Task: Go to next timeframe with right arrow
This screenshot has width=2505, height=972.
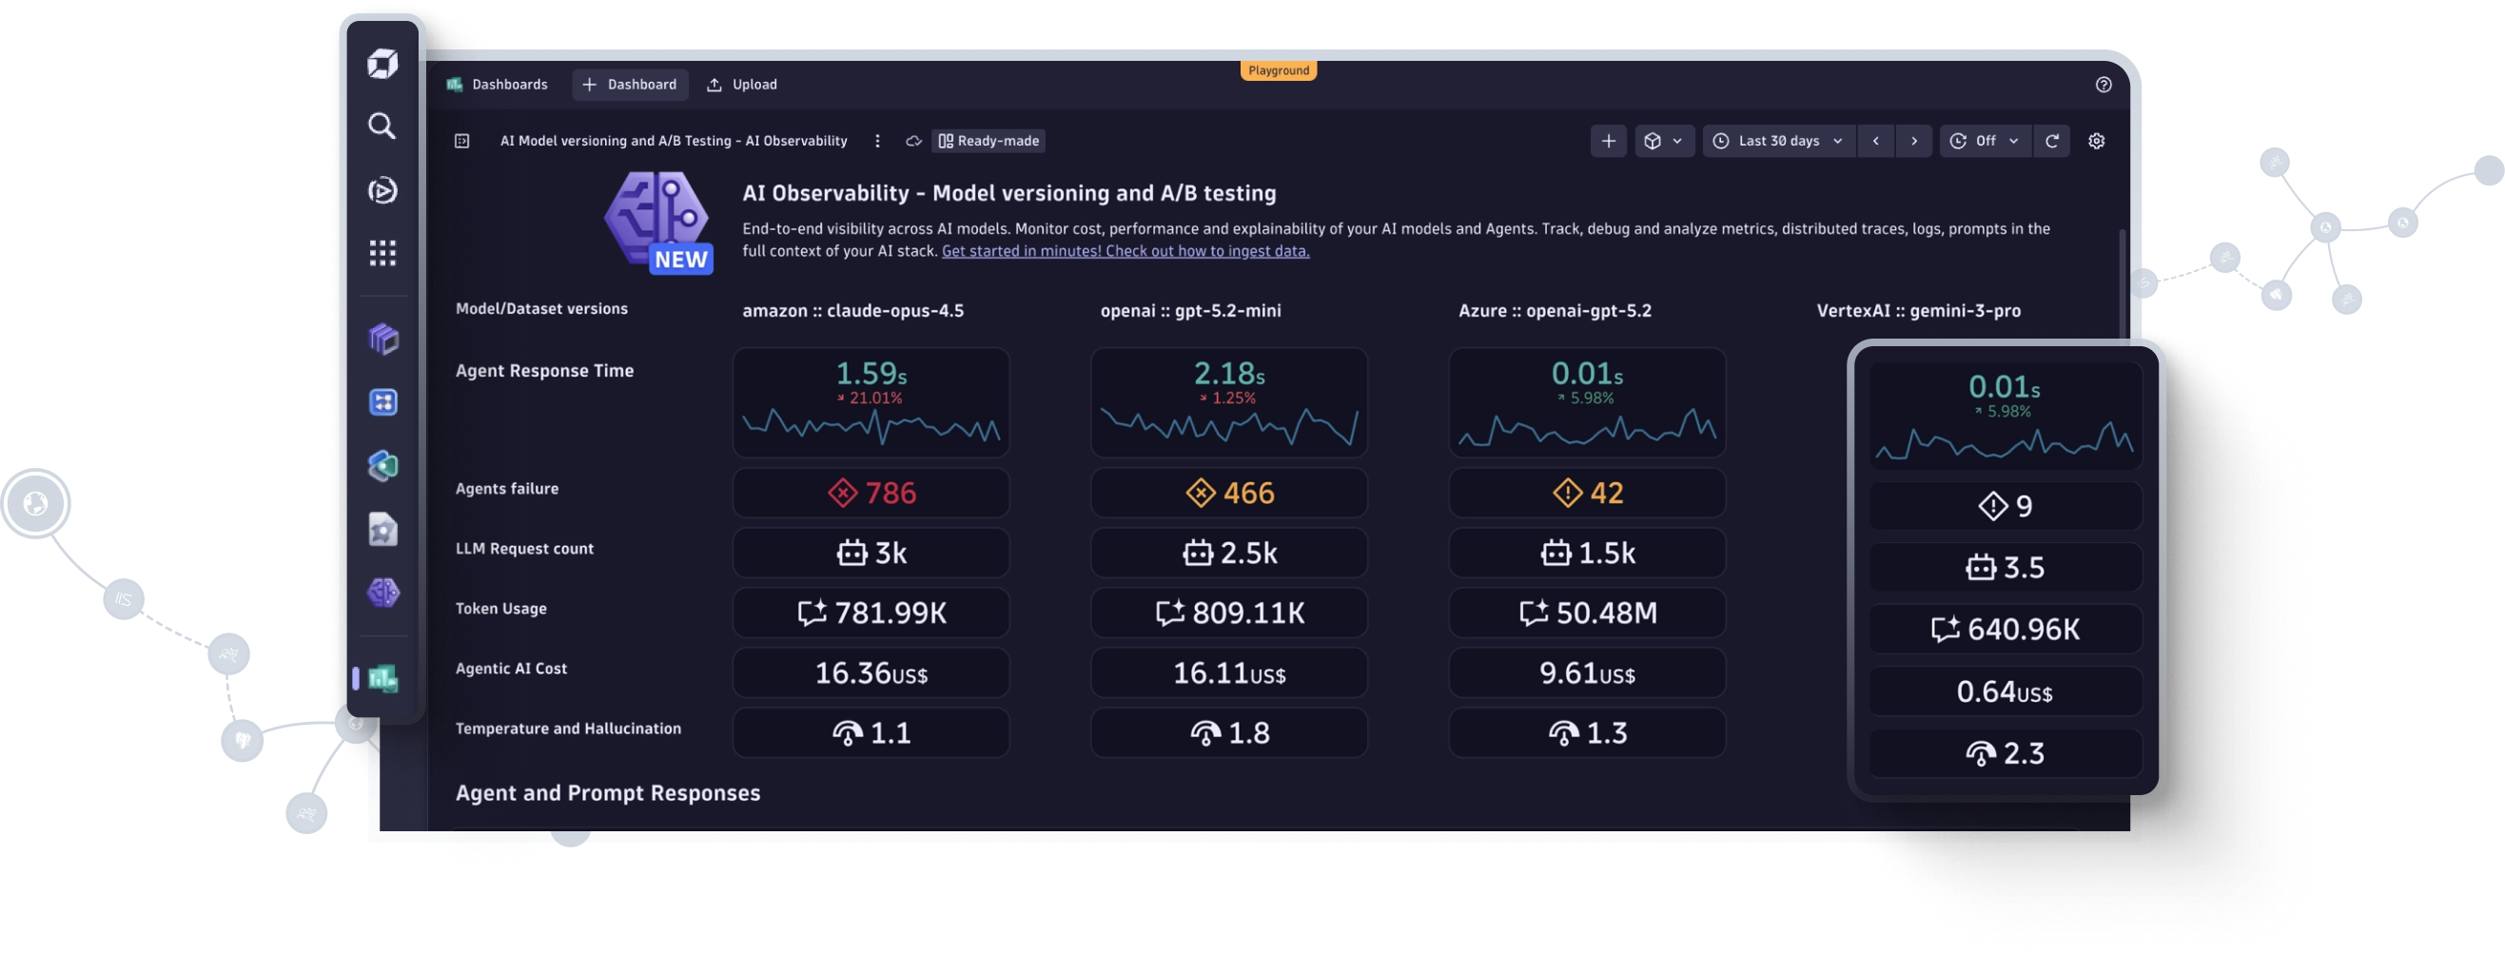Action: click(x=1914, y=141)
